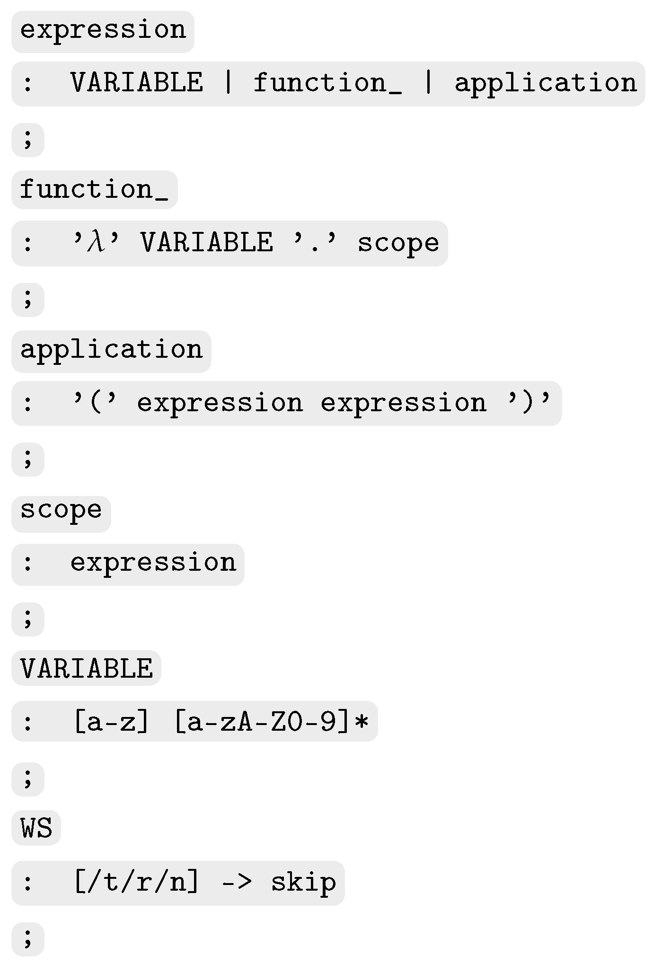Click the opening parenthesis literal in application rule
653x964 pixels.
96,403
